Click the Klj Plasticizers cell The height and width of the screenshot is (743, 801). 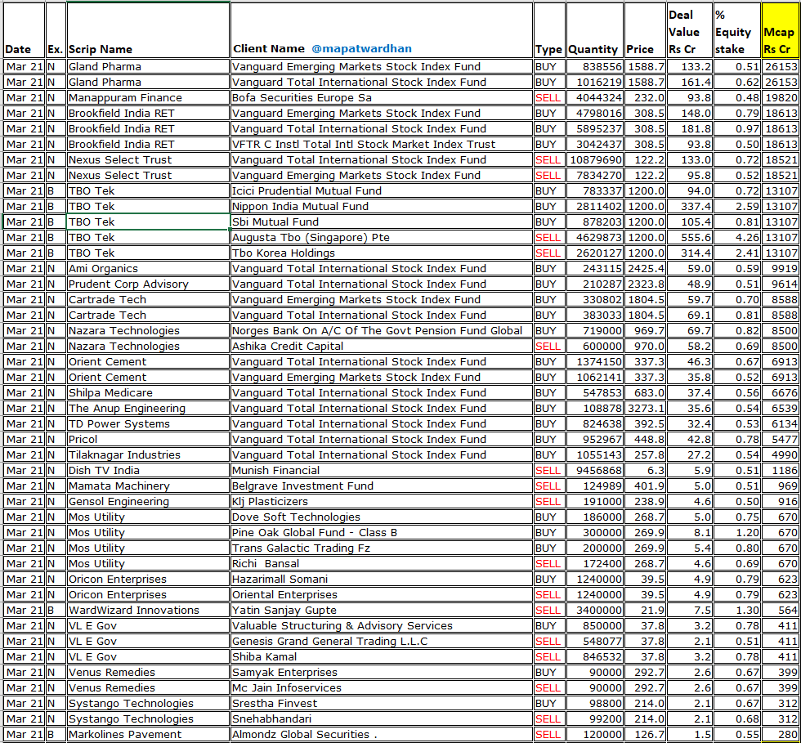381,501
